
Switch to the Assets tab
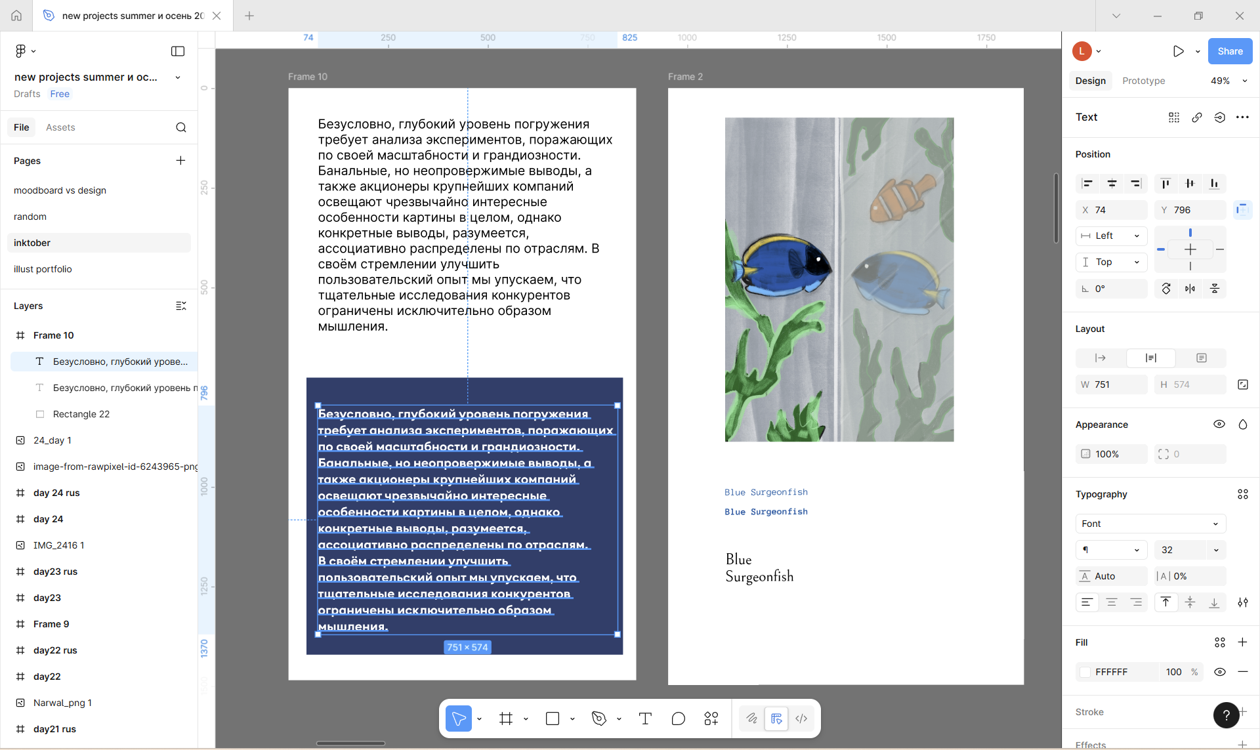60,127
